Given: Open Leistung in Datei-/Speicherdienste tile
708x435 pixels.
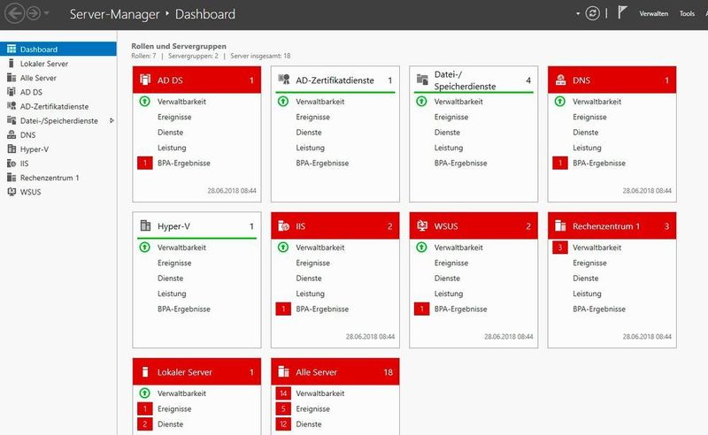Looking at the screenshot, I should point(449,148).
